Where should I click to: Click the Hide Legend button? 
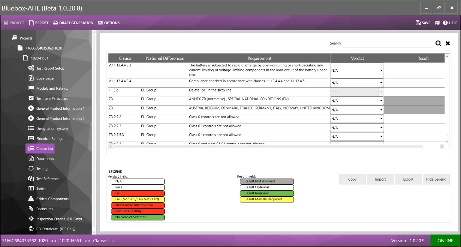click(x=436, y=179)
